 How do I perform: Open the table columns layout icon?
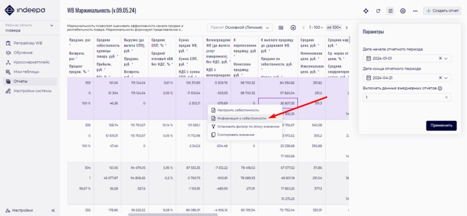pyautogui.click(x=281, y=28)
